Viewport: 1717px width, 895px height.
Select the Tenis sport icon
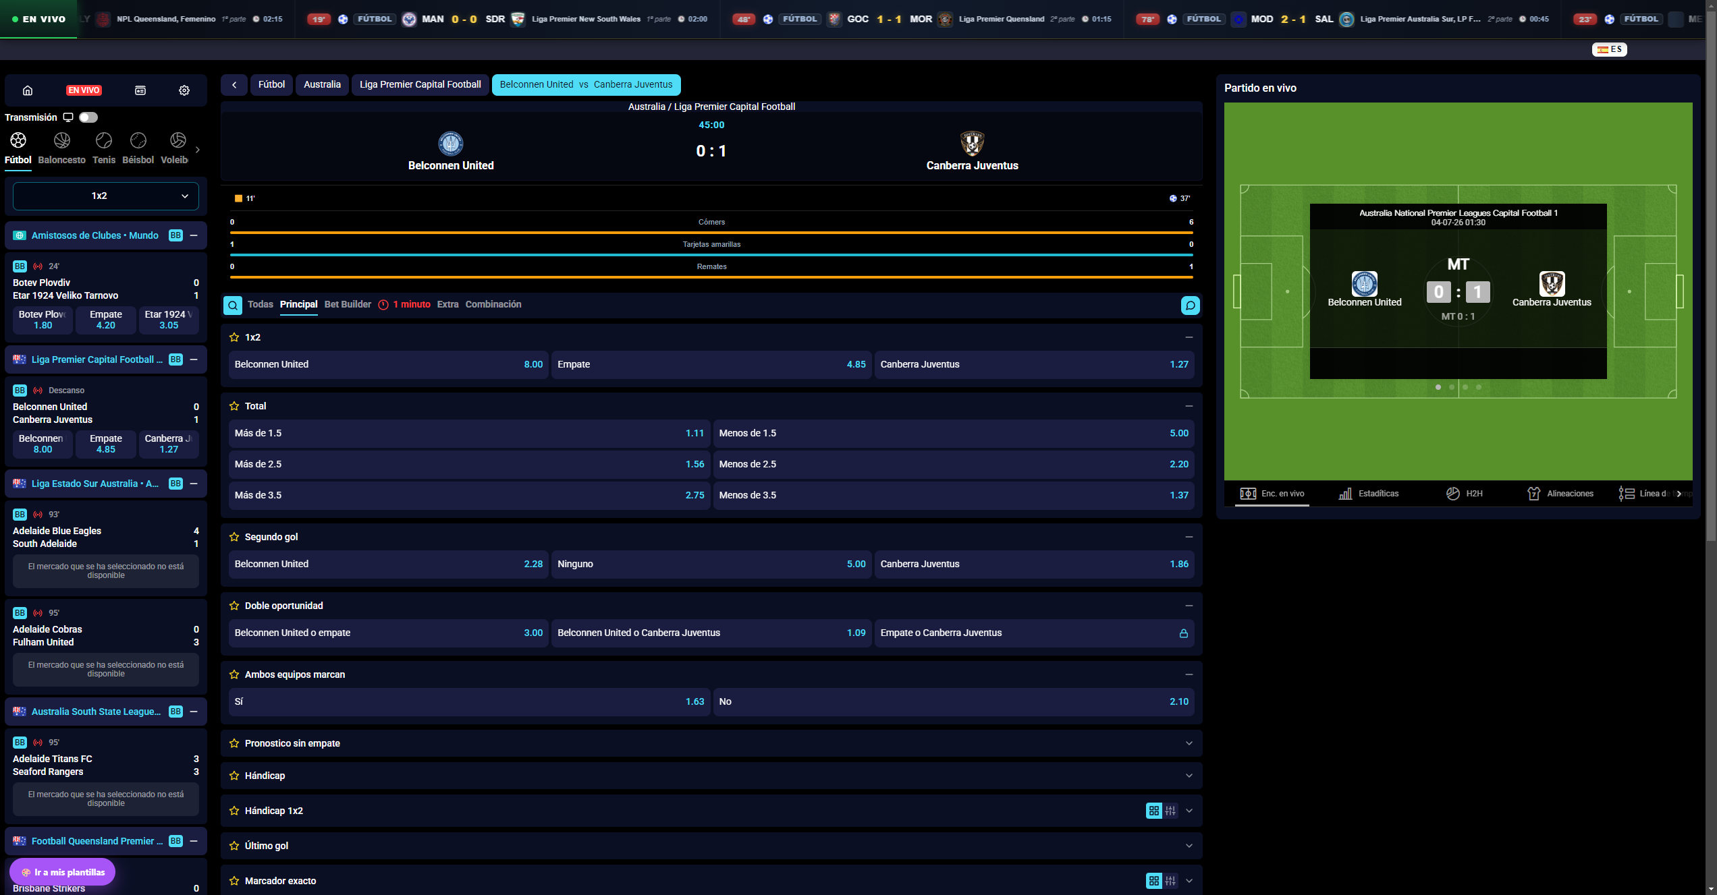(x=104, y=140)
